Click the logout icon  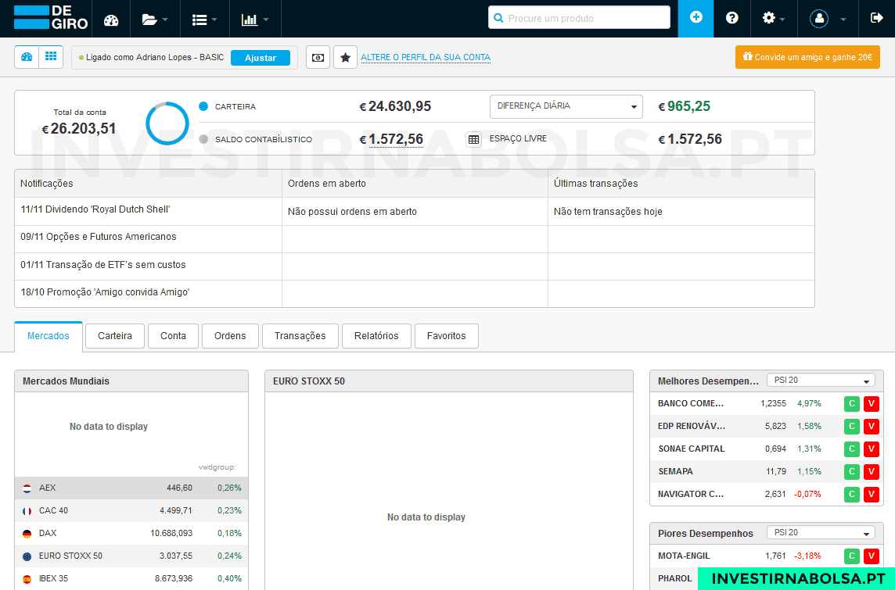point(876,18)
